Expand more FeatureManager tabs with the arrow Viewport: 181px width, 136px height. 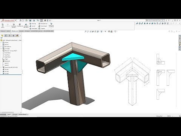tap(20, 36)
